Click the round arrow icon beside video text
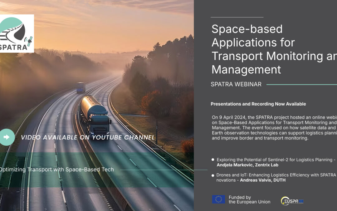 7,137
